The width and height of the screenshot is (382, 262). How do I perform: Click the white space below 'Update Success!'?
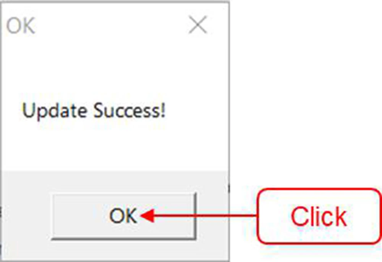[115, 146]
